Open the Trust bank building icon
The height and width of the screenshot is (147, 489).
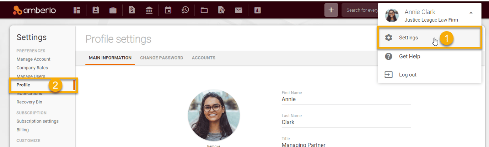tap(149, 10)
